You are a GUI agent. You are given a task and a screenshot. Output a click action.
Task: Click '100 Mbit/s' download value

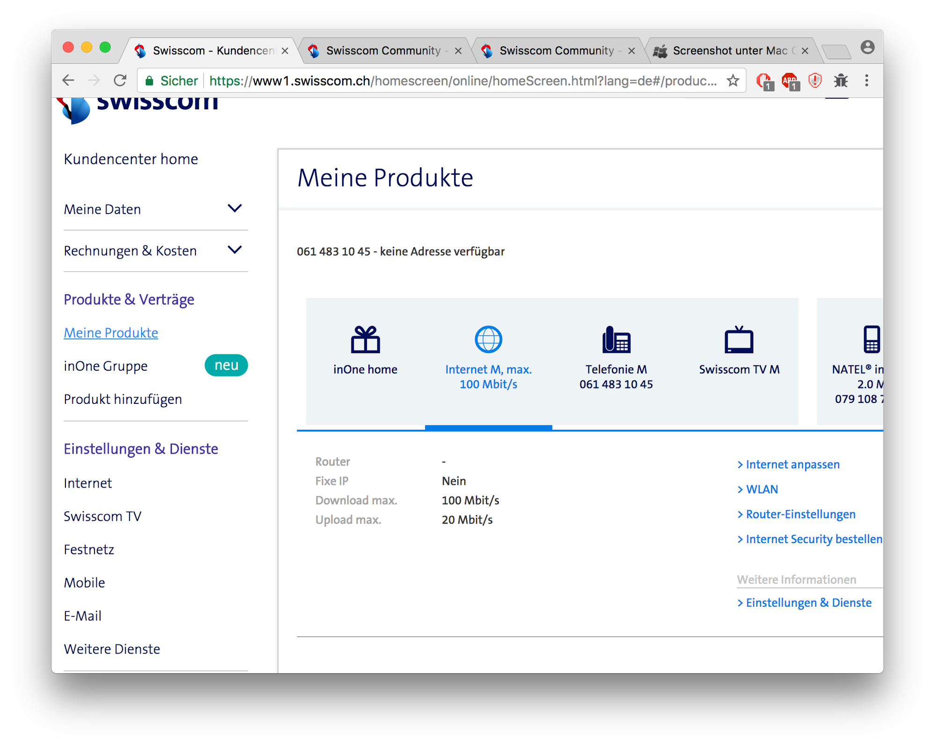[470, 500]
